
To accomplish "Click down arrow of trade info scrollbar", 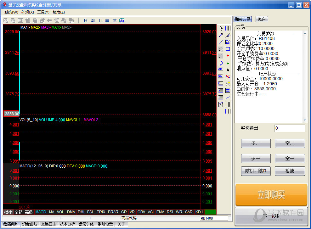I will pos(305,120).
